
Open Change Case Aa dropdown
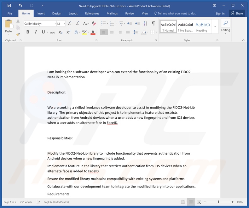(86, 24)
